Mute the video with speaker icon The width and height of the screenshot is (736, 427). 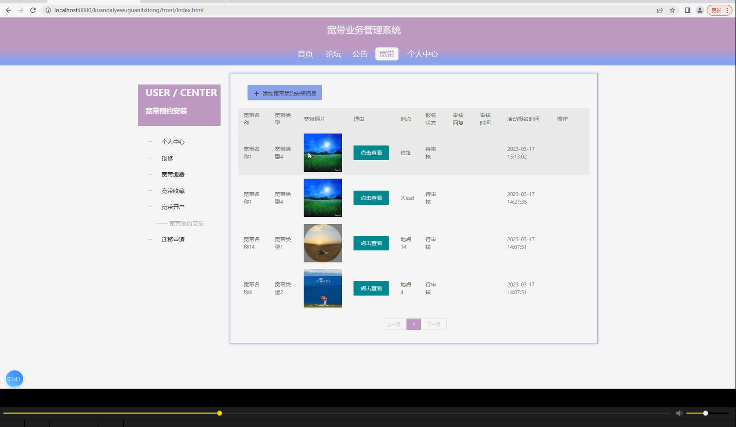point(679,413)
